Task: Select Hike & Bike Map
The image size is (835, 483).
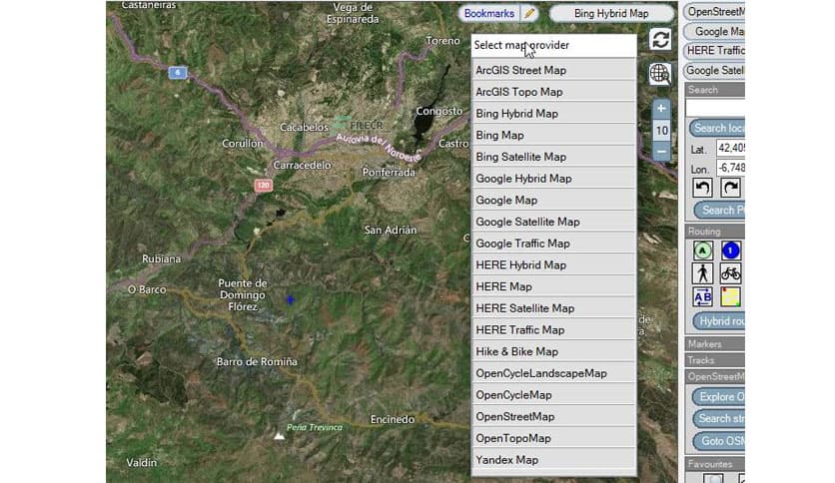Action: pos(553,351)
